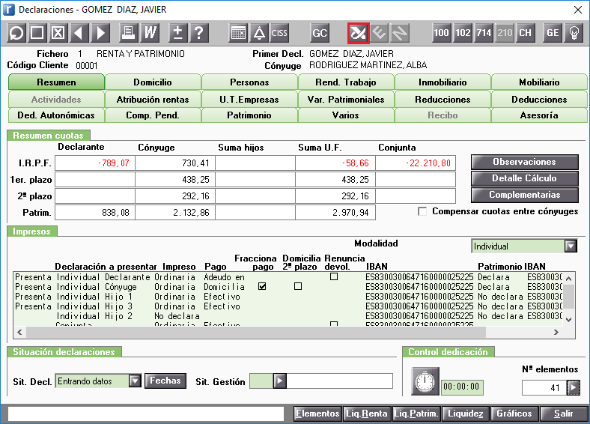This screenshot has height=424, width=590.
Task: Check Domicilia 2º plazo on Cónyuge row
Action: pyautogui.click(x=298, y=287)
